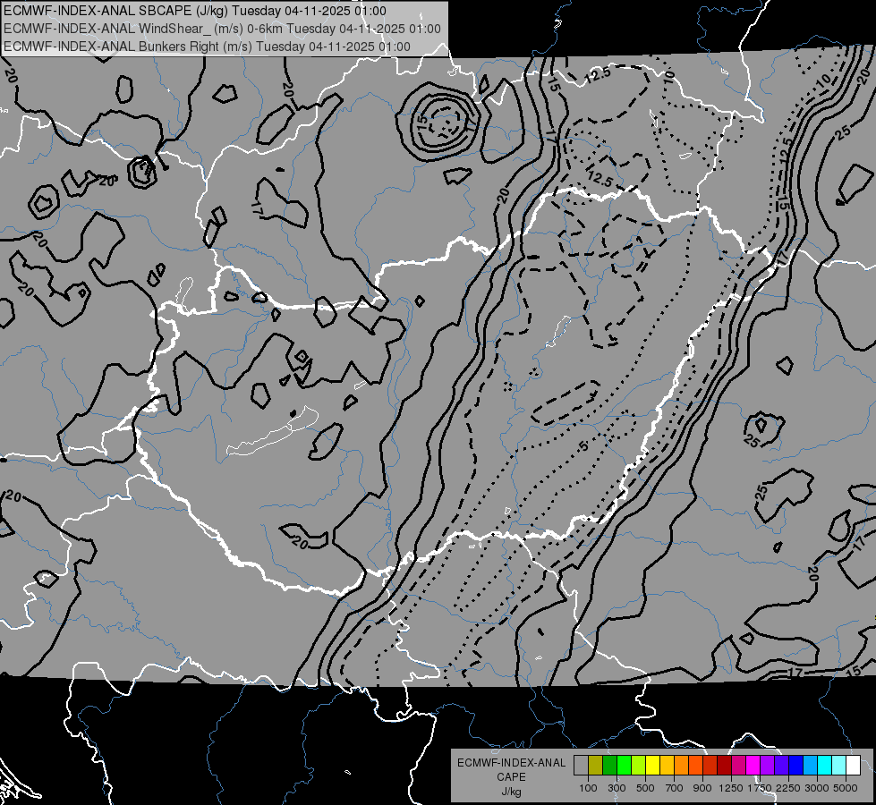Select the pure yellow legend swatch

(652, 765)
